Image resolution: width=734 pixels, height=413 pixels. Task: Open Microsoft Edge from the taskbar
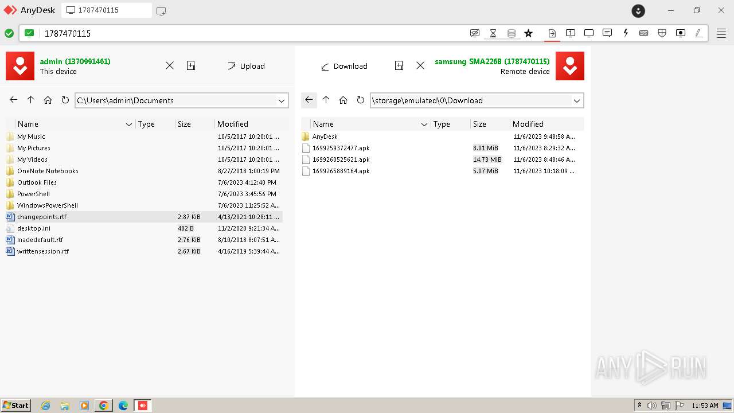pyautogui.click(x=123, y=406)
